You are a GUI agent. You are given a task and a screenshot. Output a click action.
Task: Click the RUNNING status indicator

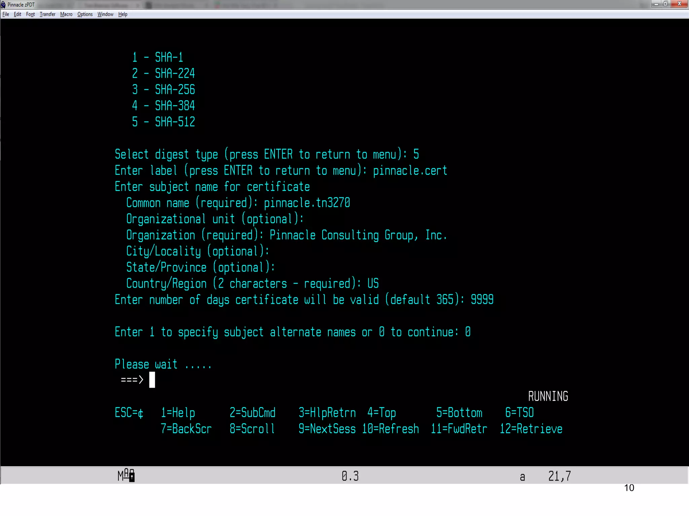pos(548,396)
